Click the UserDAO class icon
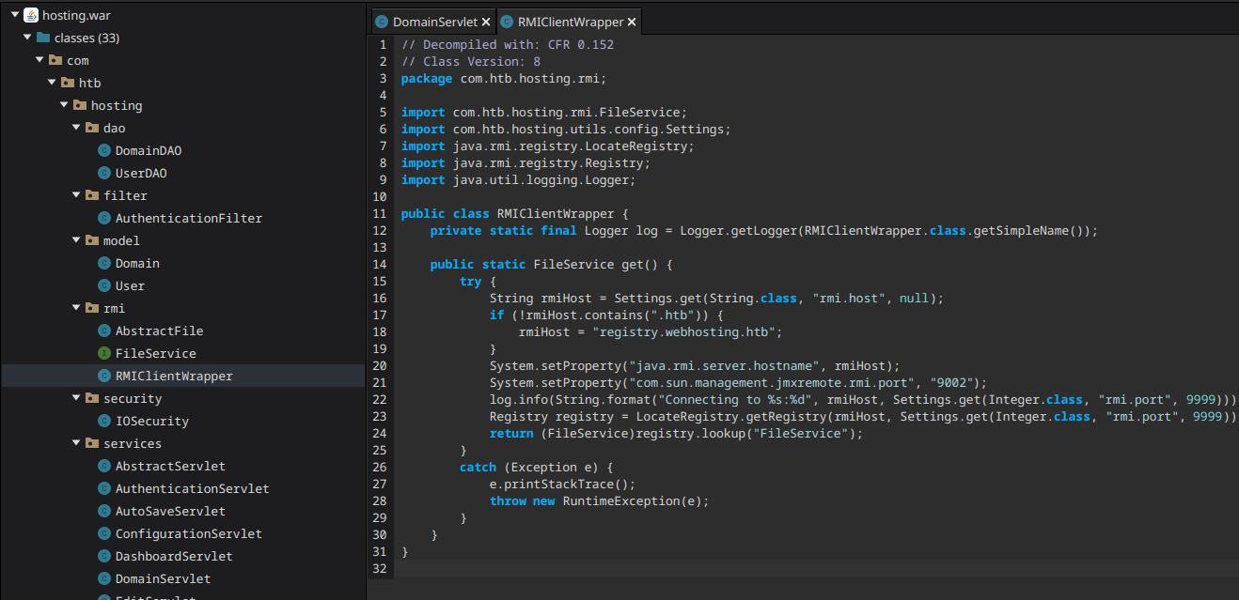 (104, 173)
